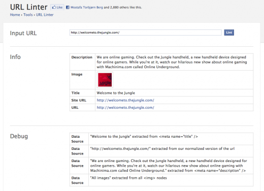
Task: Go to Home breadcrumb link
Action: (x=15, y=15)
